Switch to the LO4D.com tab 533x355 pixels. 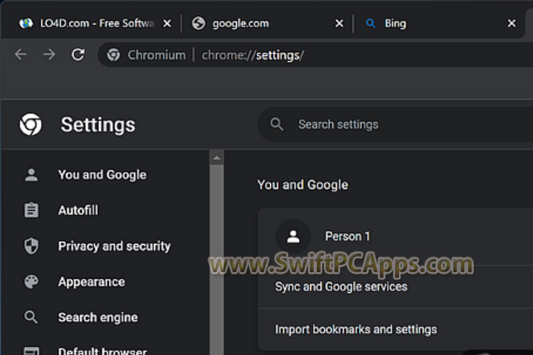pyautogui.click(x=91, y=23)
